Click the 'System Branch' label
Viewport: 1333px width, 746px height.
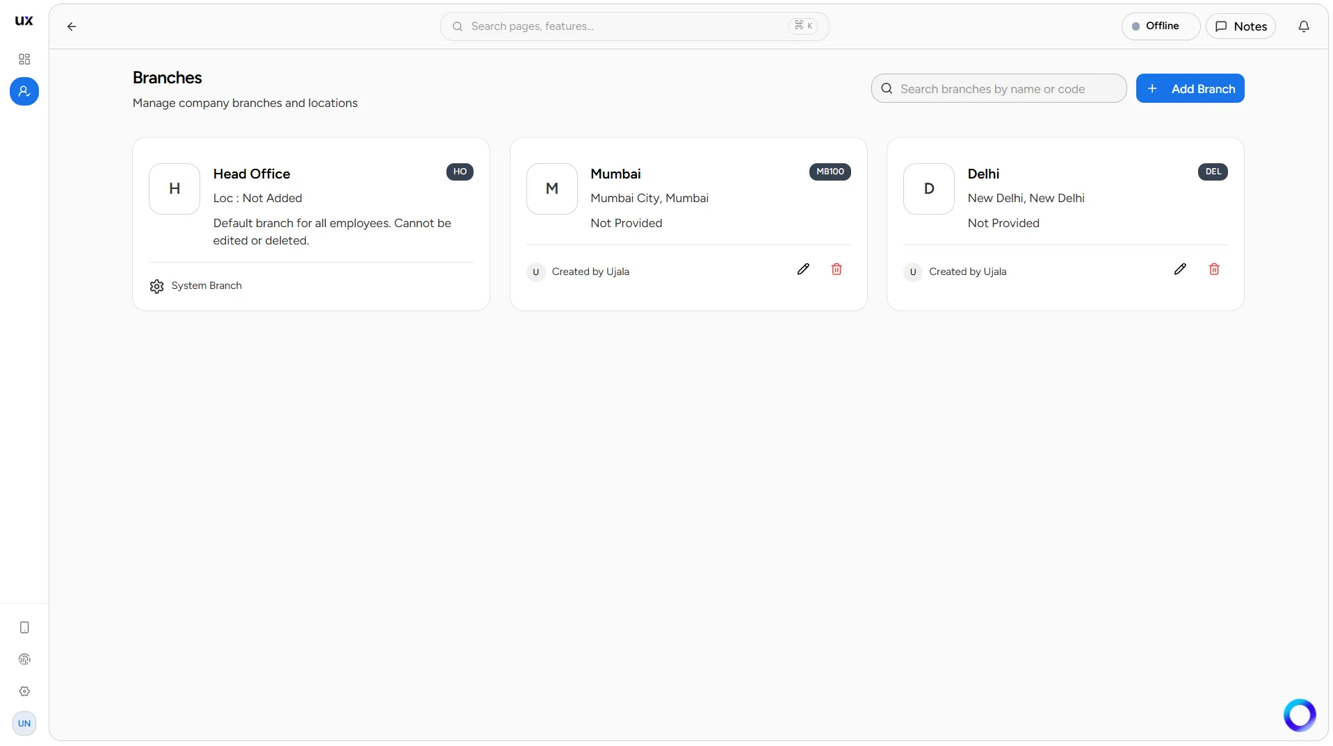(207, 285)
